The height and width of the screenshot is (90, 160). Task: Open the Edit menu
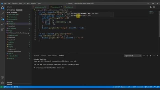[9, 3]
